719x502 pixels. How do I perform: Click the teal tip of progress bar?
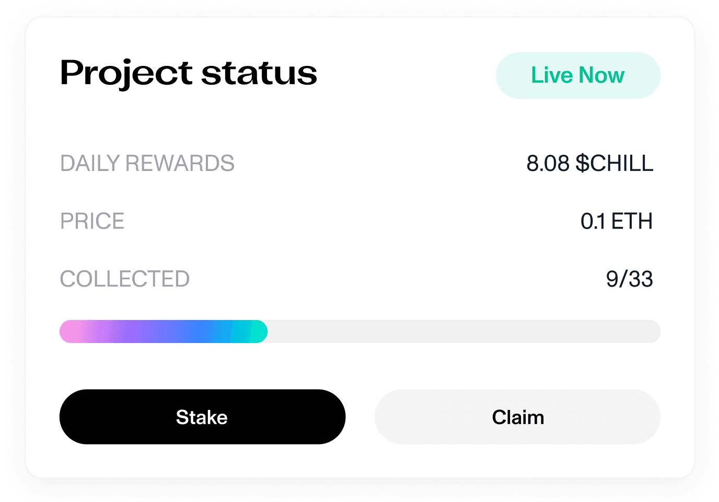coord(259,332)
